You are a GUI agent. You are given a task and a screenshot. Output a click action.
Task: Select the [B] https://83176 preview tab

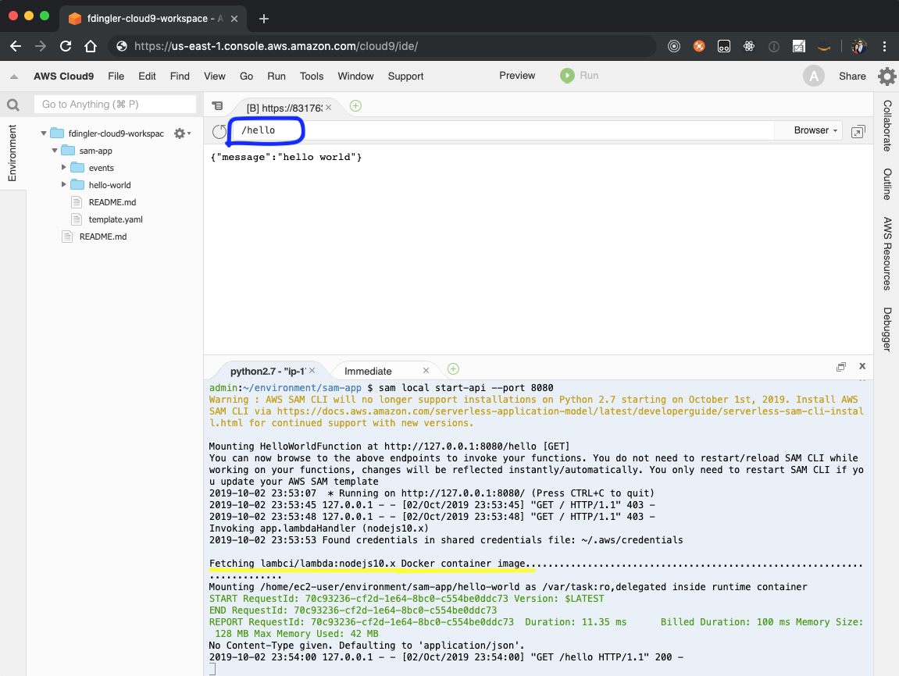(x=284, y=108)
